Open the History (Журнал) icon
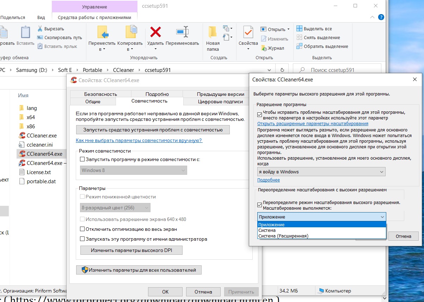This screenshot has width=424, height=302. (264, 48)
